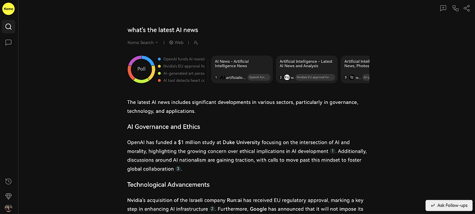Open the Chat icon in sidebar
475x214 pixels.
[8, 43]
